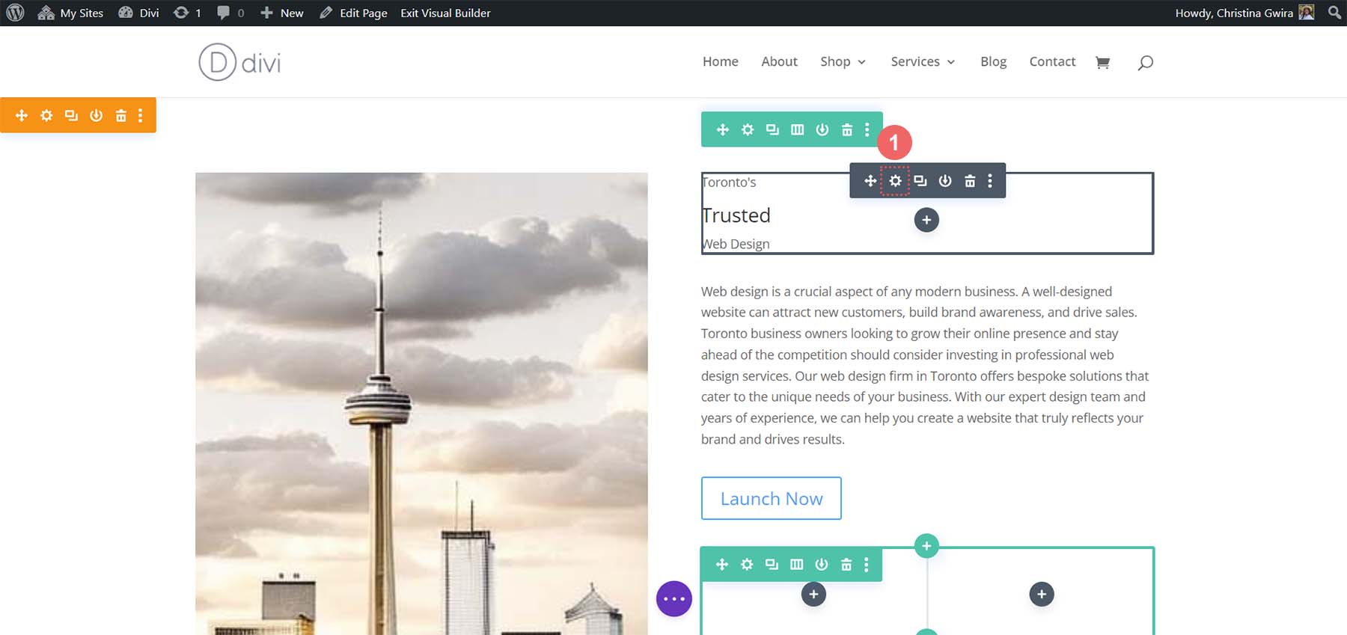The height and width of the screenshot is (635, 1347).
Task: Open the purple builder options button
Action: (673, 599)
